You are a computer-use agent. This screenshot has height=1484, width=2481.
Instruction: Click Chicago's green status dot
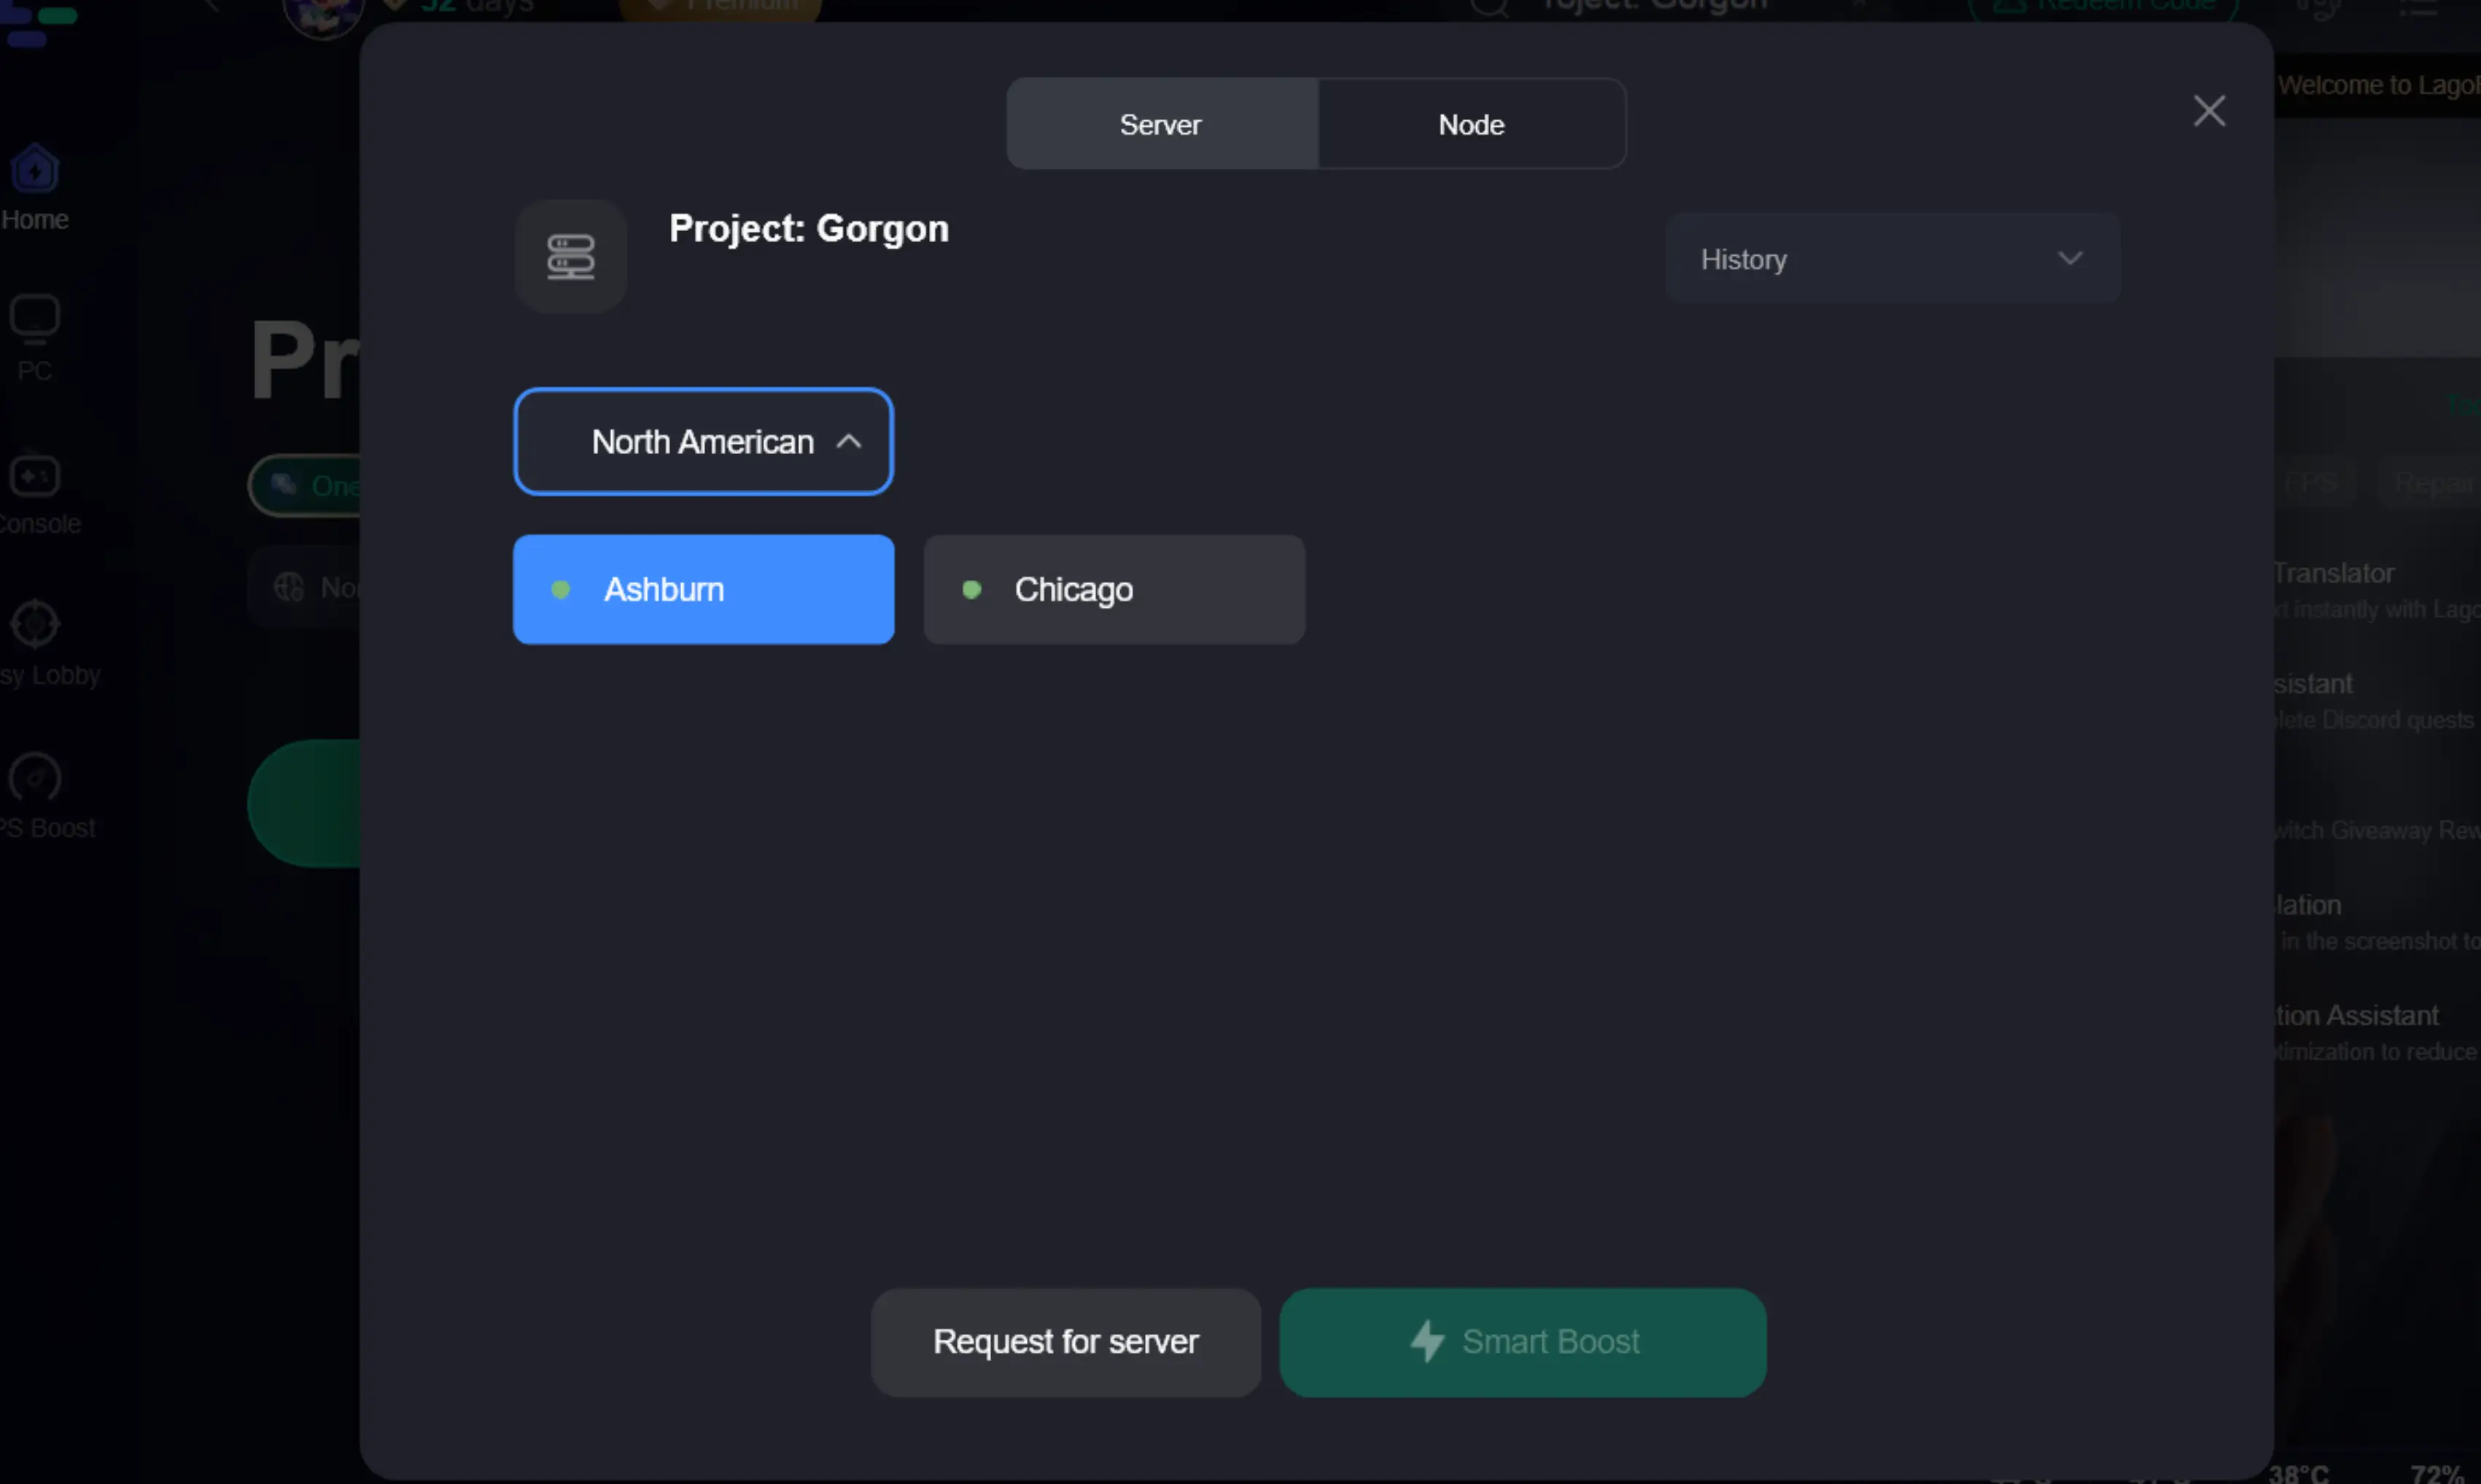[971, 590]
